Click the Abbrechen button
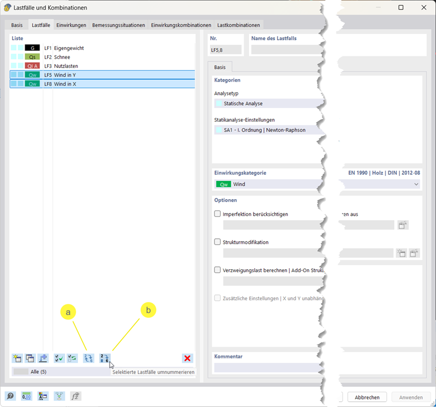436x407 pixels. coord(367,397)
